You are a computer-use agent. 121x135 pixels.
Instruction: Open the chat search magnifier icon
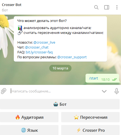[96, 7]
